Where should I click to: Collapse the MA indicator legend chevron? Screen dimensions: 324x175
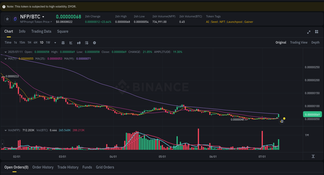[x=5, y=59]
